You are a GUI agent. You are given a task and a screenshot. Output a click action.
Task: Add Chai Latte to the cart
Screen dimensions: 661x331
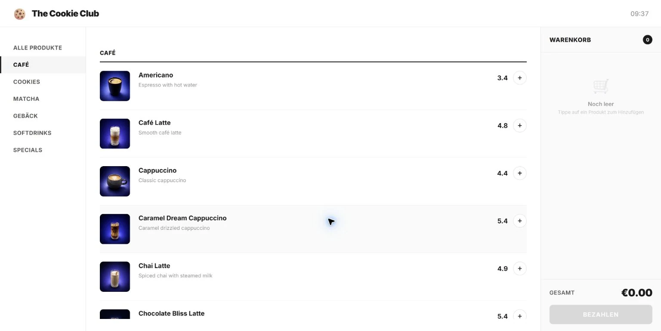click(519, 269)
